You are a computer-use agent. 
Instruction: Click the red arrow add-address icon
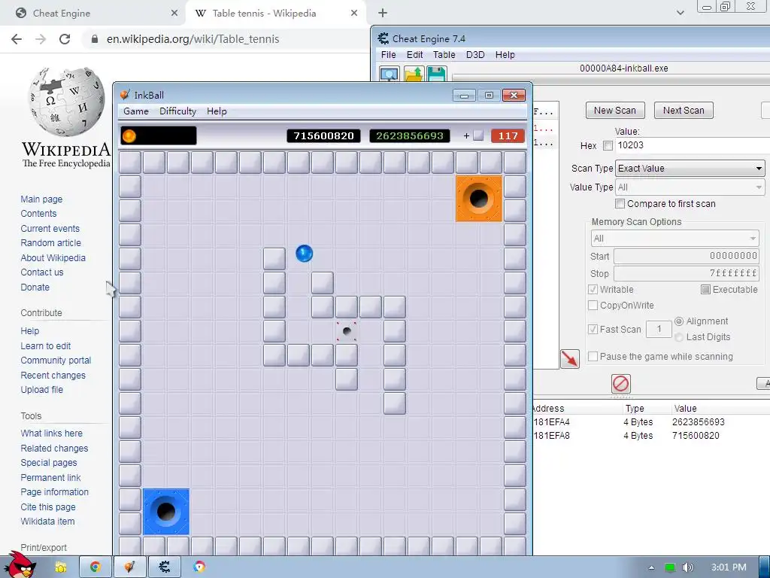570,358
